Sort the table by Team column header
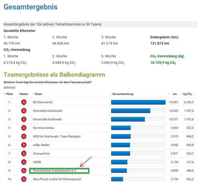This screenshot has width=204, height=189. [x=38, y=94]
